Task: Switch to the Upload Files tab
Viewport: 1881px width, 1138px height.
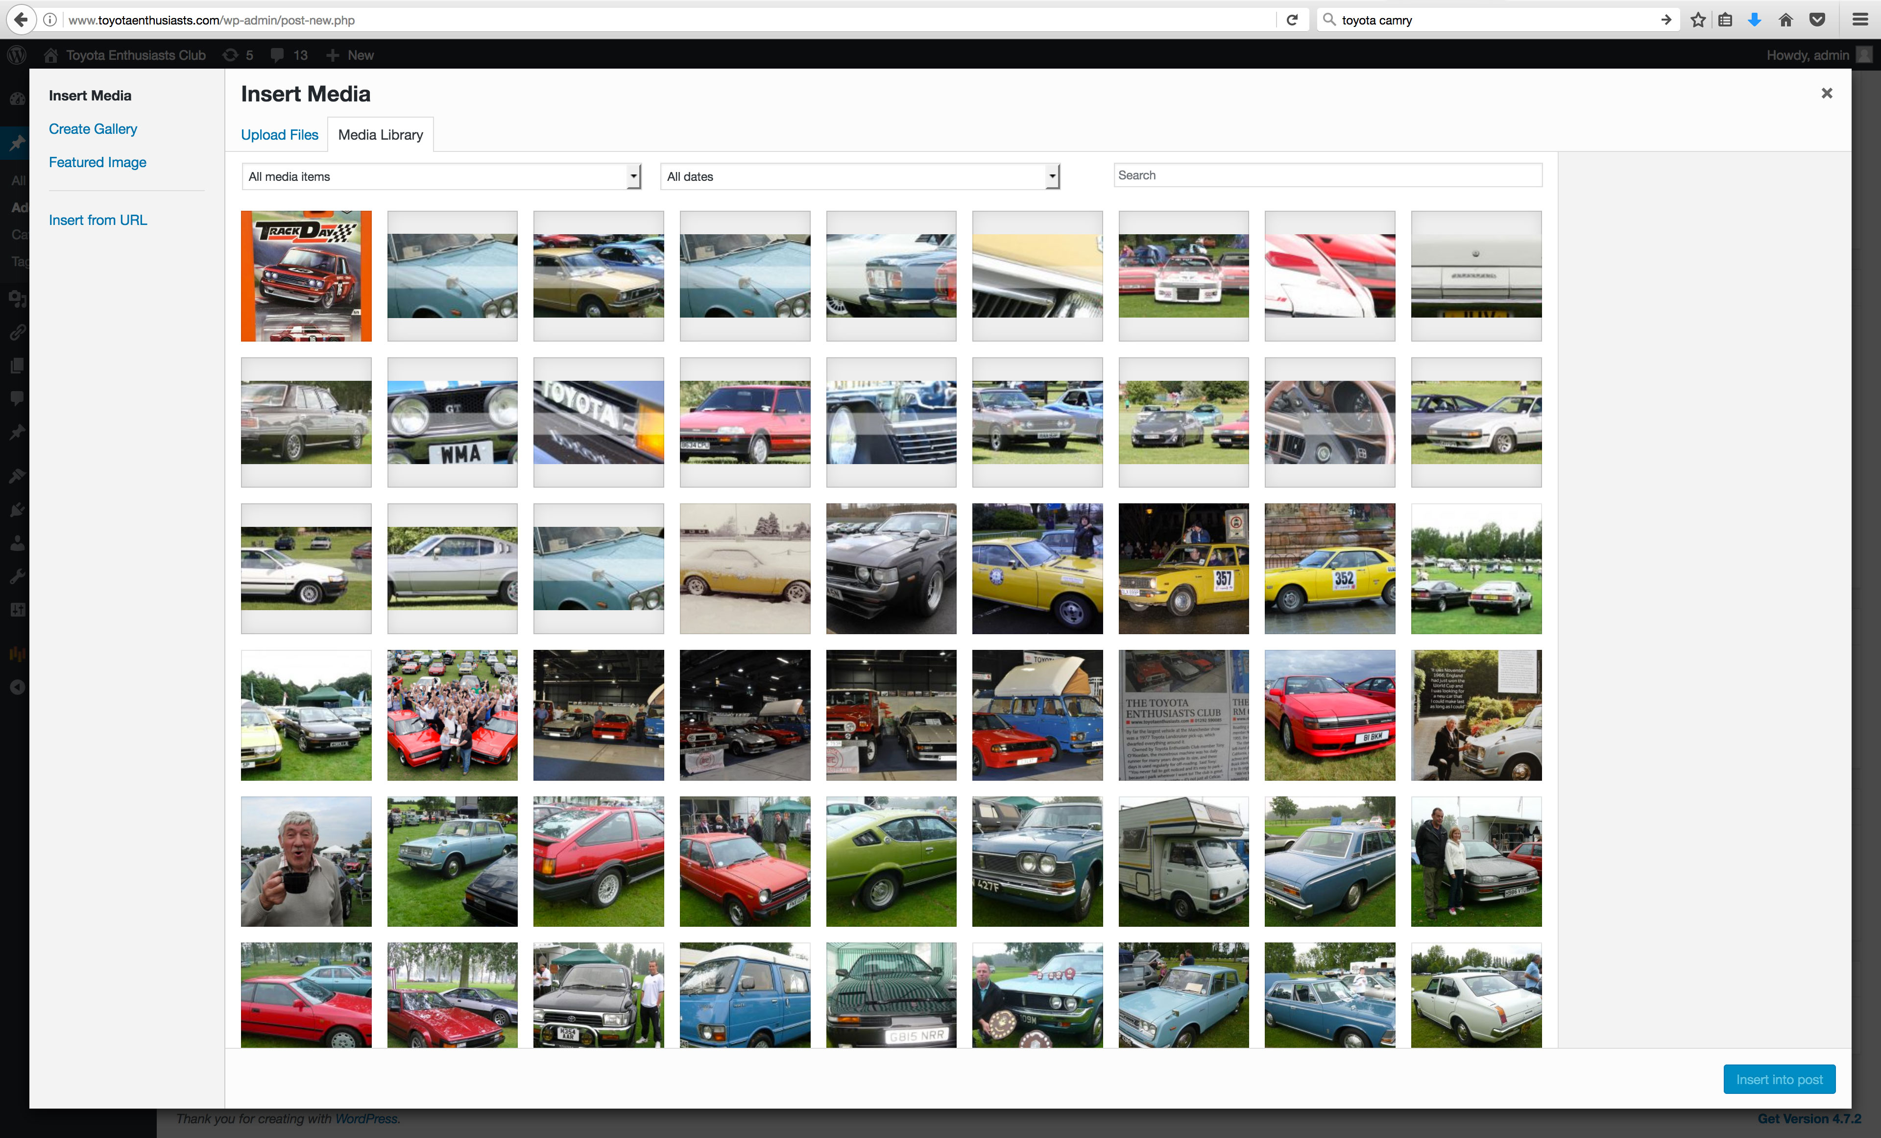Action: click(x=279, y=134)
